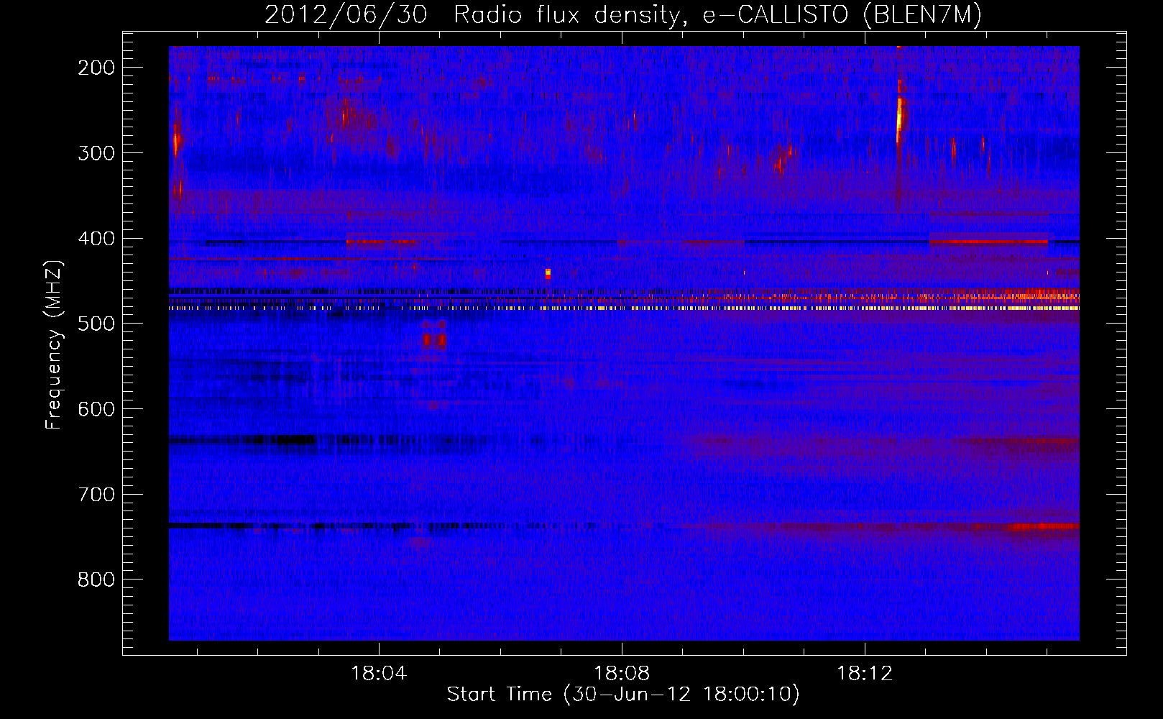Click the 700 frequency tick label
Image resolution: width=1163 pixels, height=719 pixels.
96,495
